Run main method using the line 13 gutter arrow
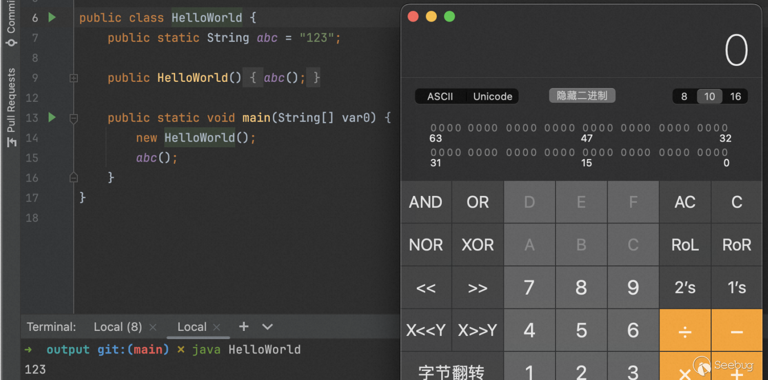The image size is (768, 380). coord(52,118)
